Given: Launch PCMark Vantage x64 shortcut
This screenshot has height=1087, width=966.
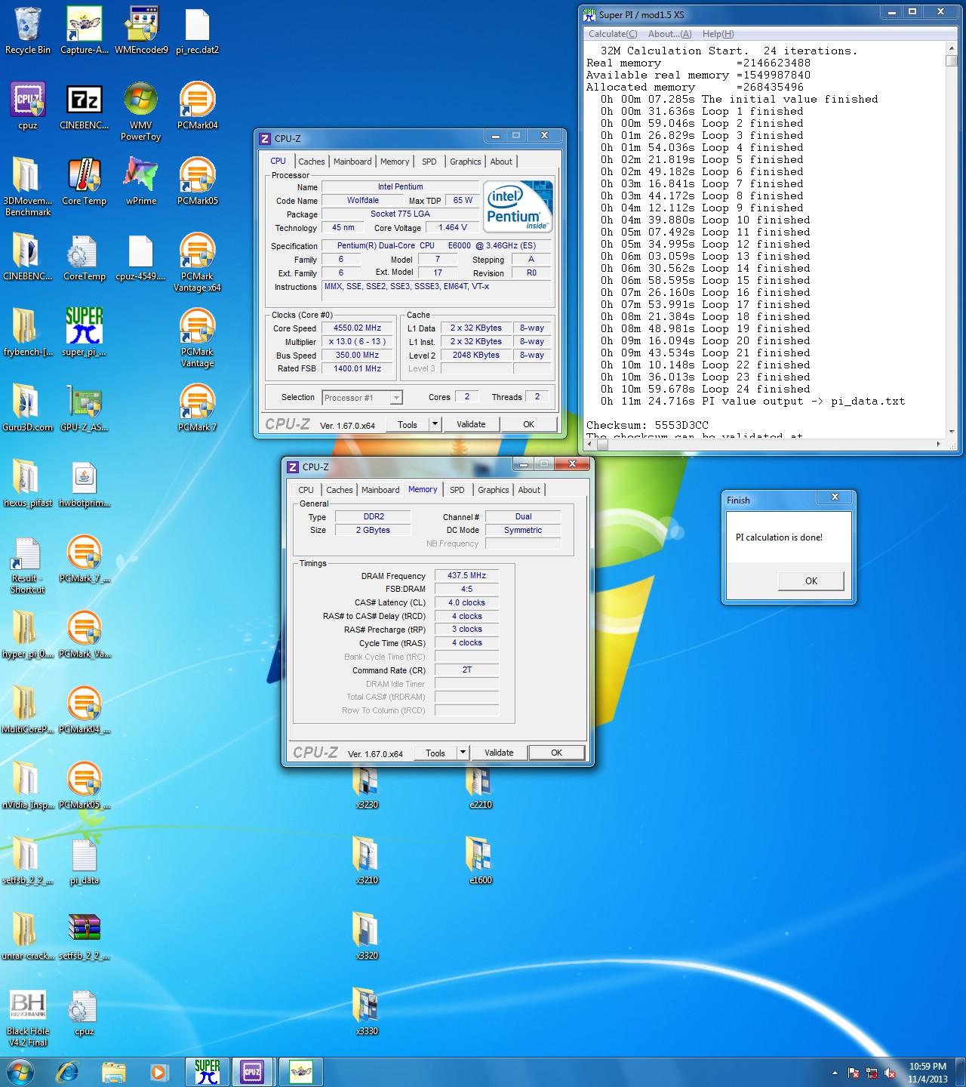Looking at the screenshot, I should click(x=197, y=263).
